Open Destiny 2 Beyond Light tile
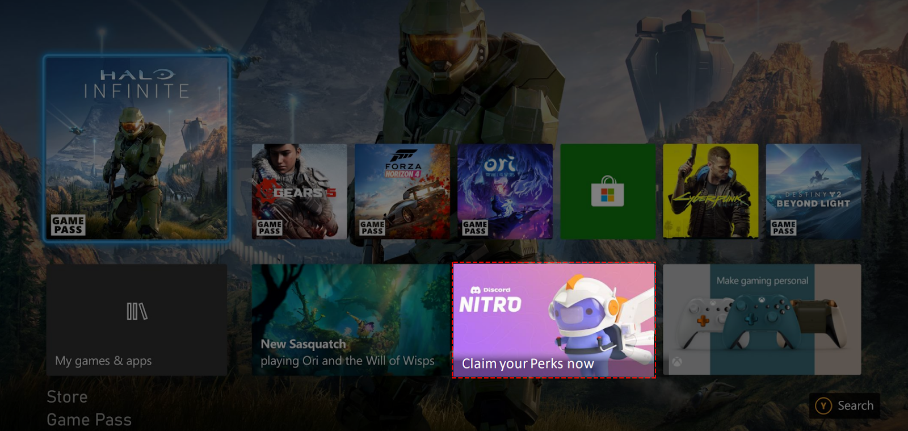Image resolution: width=908 pixels, height=431 pixels. pyautogui.click(x=813, y=191)
